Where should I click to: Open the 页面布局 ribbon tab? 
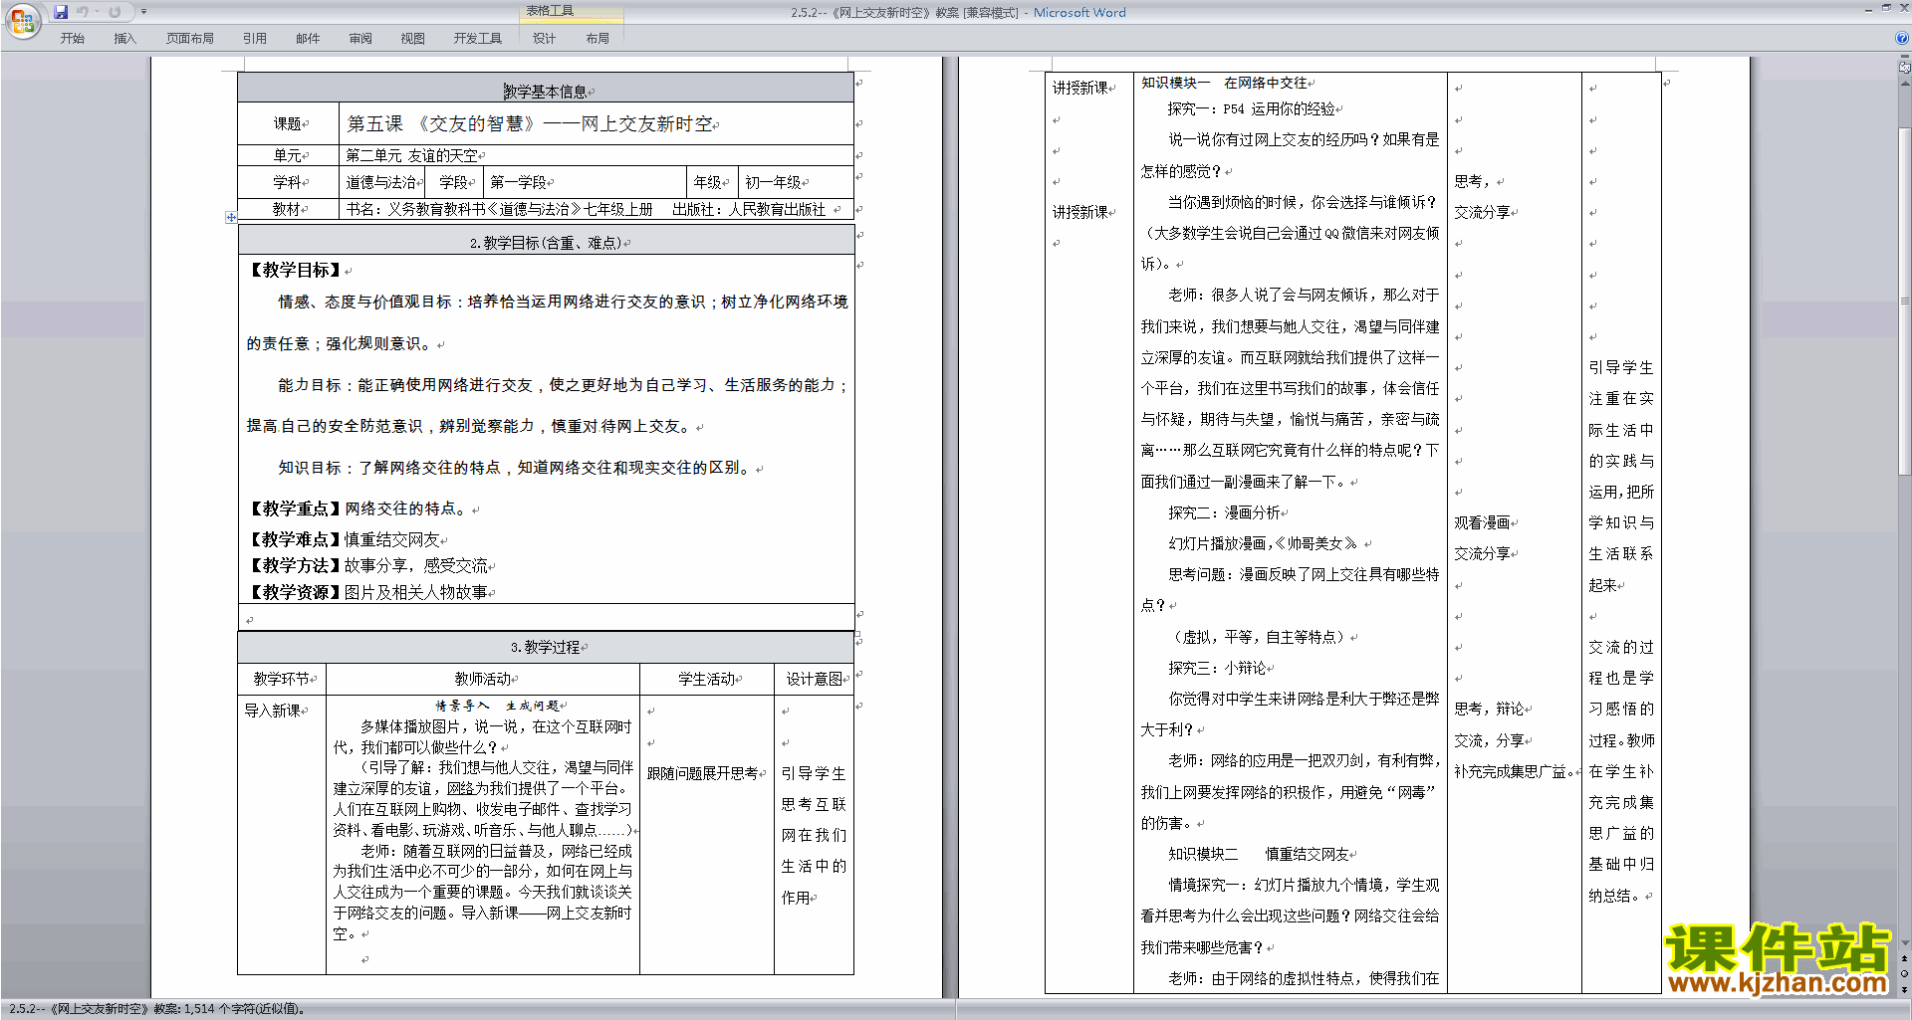[190, 39]
